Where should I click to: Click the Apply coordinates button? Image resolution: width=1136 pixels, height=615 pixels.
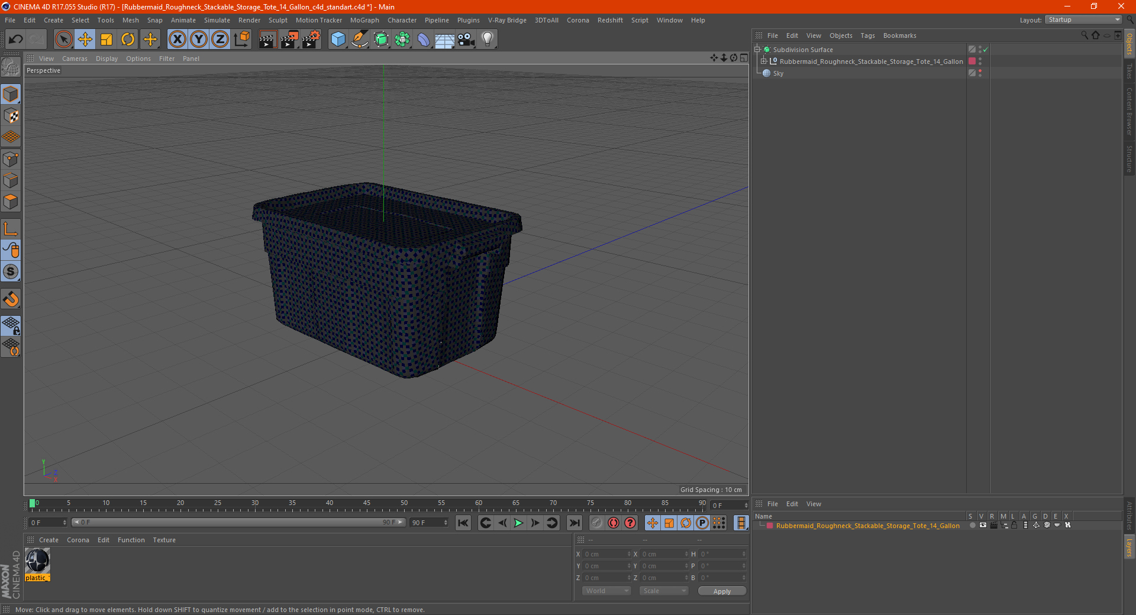click(722, 591)
